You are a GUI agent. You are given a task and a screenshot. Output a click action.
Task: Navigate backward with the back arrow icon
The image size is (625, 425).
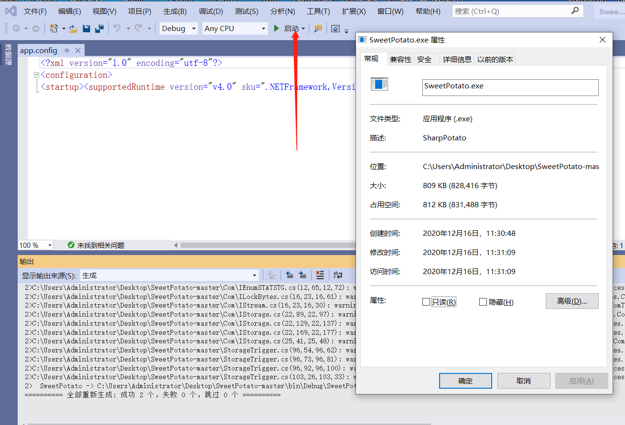(16, 29)
